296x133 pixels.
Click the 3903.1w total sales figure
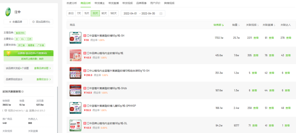pyautogui.click(x=7, y=105)
